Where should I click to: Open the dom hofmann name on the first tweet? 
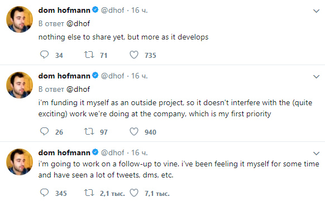point(64,10)
